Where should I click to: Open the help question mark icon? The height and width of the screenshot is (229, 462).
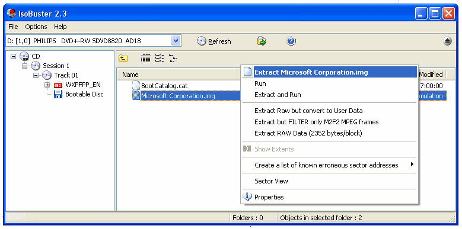(291, 41)
